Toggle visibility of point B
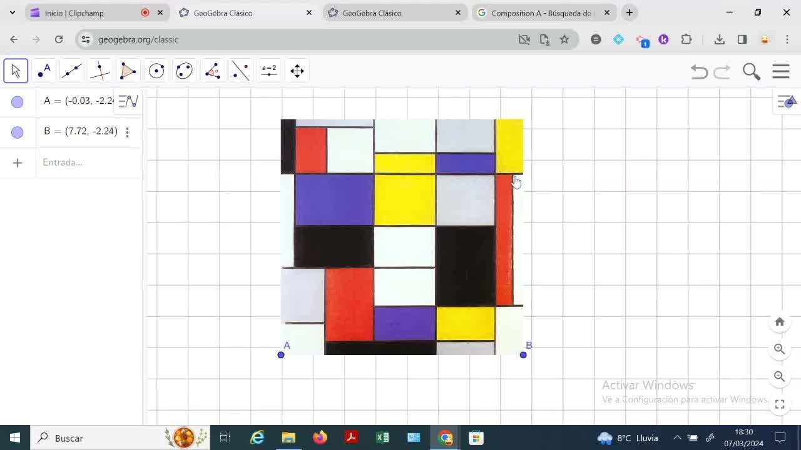This screenshot has height=450, width=801. click(18, 132)
